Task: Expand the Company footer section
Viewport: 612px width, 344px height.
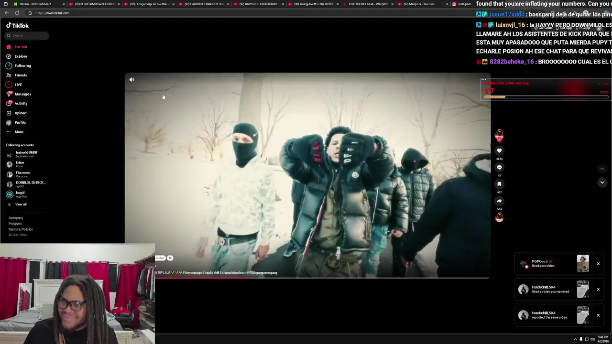Action: tap(16, 218)
